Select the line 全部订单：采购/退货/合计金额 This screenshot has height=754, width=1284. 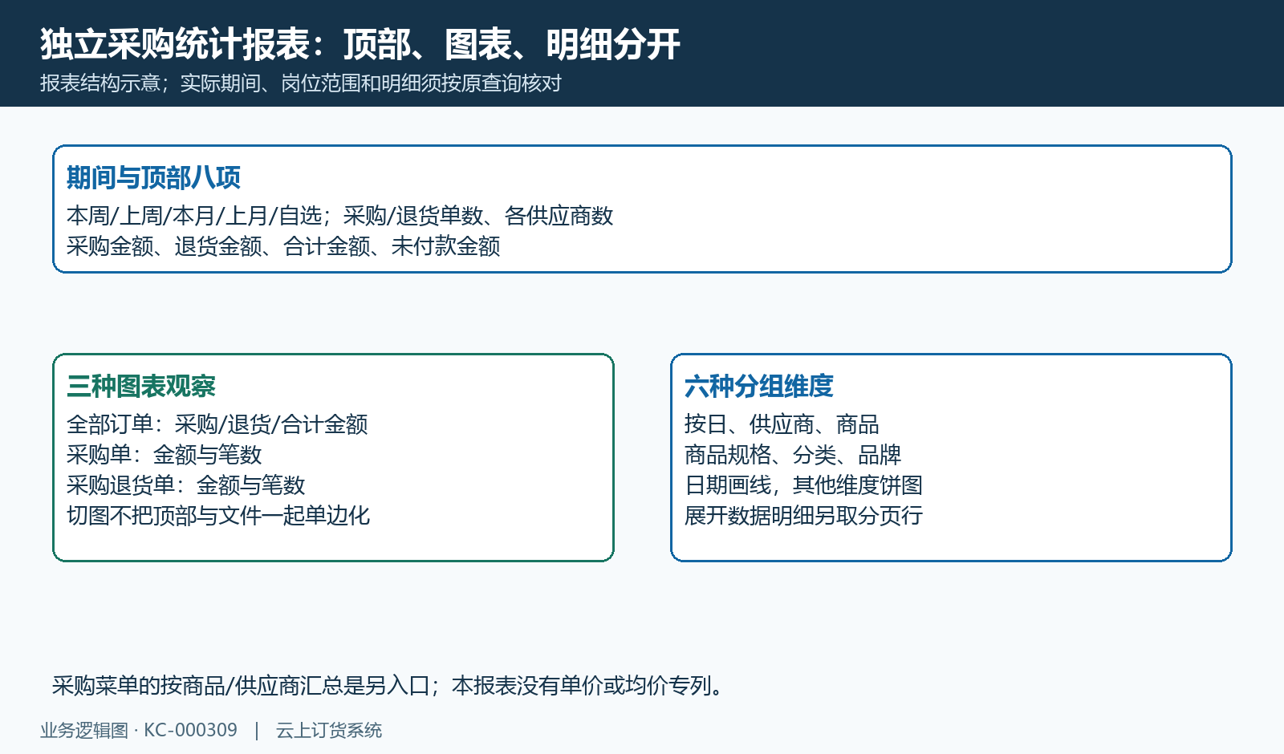[217, 424]
